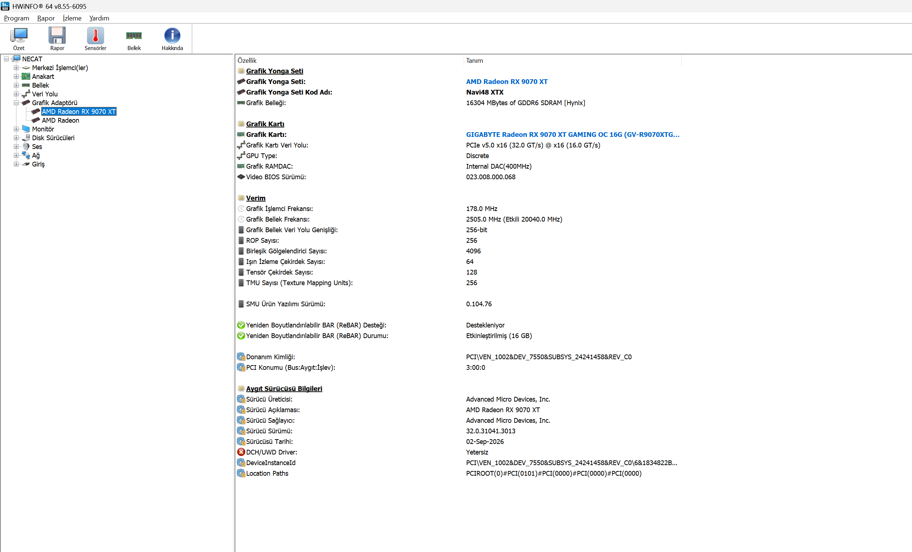Select the NECAT computer root node
The width and height of the screenshot is (912, 552).
(x=32, y=59)
